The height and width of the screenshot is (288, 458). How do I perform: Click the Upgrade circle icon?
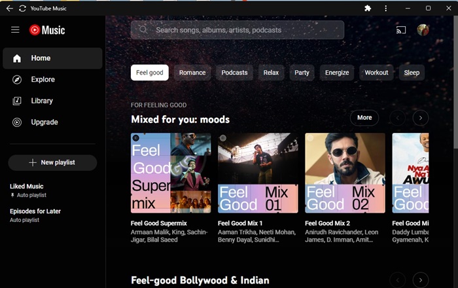[x=17, y=122]
